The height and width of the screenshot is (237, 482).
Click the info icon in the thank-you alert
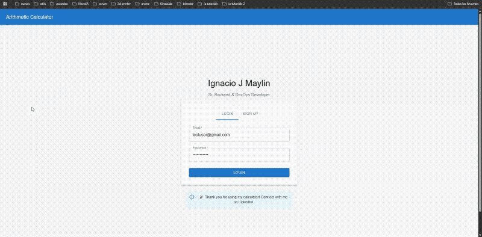pyautogui.click(x=192, y=197)
